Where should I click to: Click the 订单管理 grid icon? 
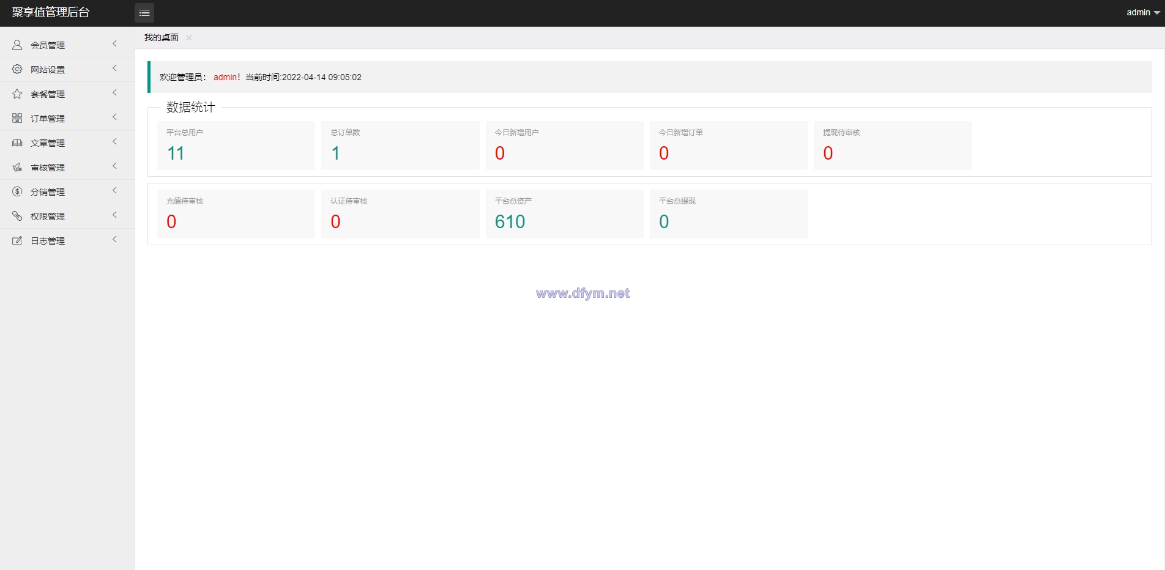pos(17,118)
